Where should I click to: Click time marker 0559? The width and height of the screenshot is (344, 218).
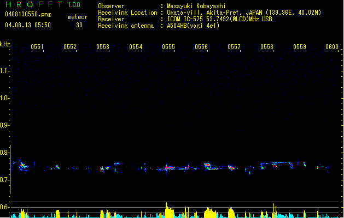pos(300,47)
